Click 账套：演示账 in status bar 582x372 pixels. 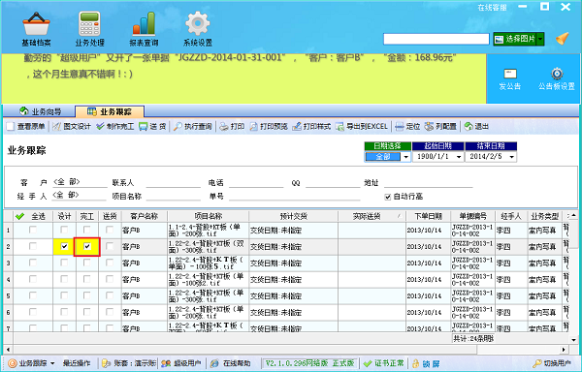click(x=129, y=363)
